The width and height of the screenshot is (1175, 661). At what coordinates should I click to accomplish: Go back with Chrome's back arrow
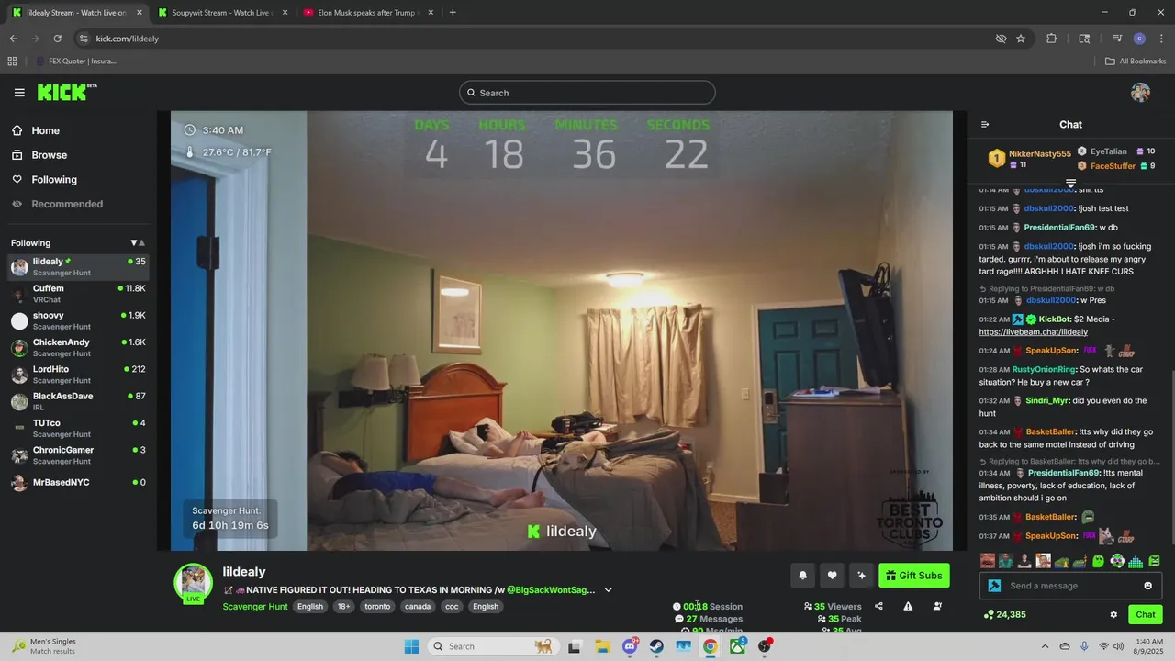(13, 39)
